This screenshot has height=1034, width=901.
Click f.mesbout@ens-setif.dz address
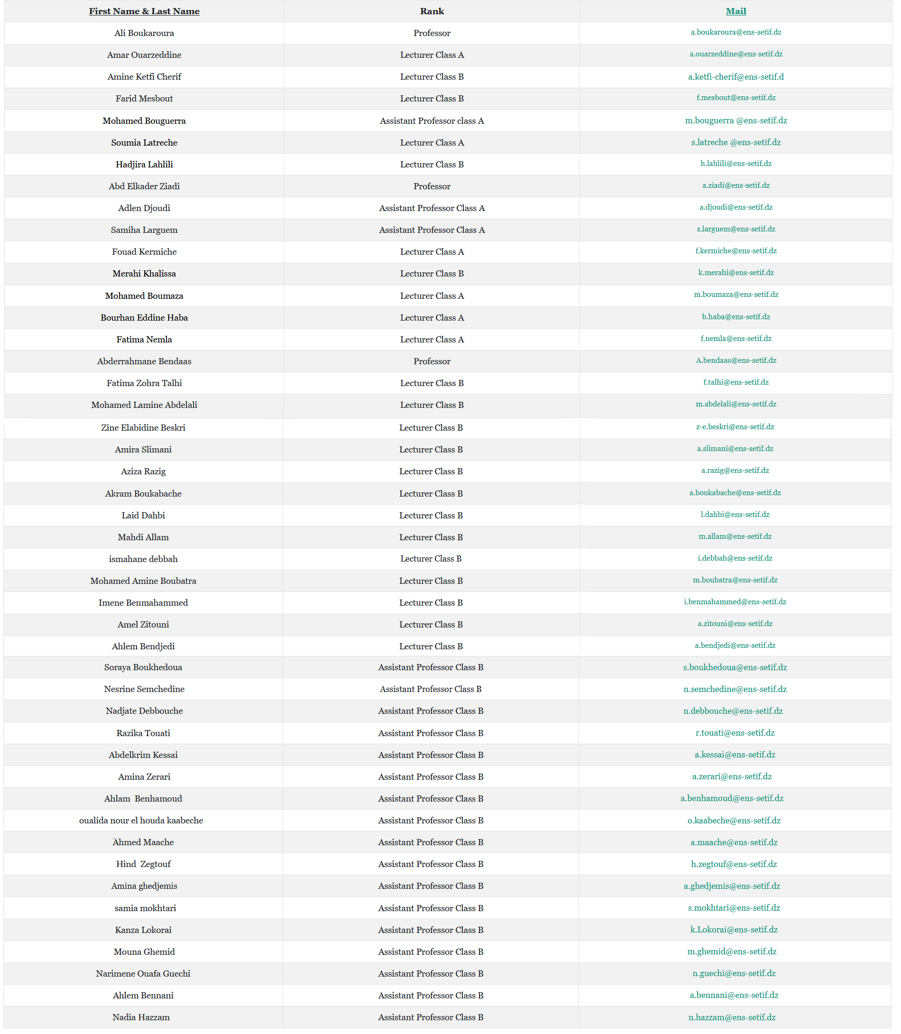[x=736, y=98]
